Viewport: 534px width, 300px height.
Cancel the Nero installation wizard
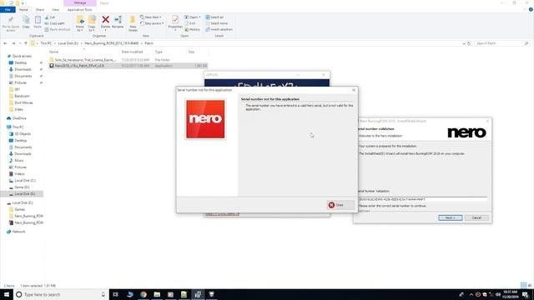476,217
